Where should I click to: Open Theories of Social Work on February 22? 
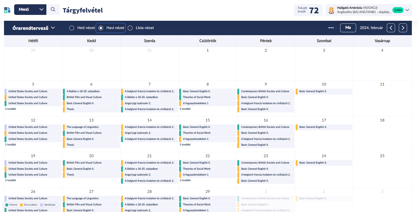196,169
